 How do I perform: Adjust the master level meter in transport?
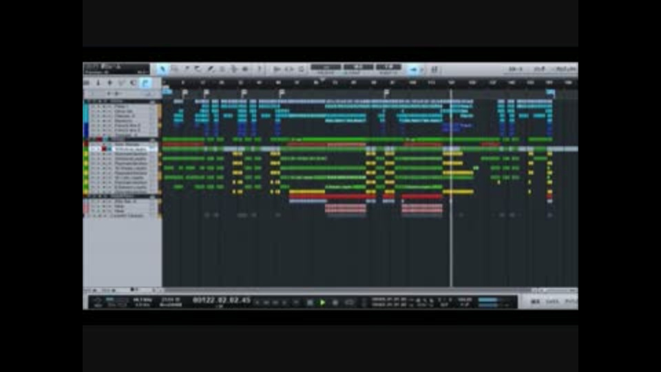click(x=494, y=302)
